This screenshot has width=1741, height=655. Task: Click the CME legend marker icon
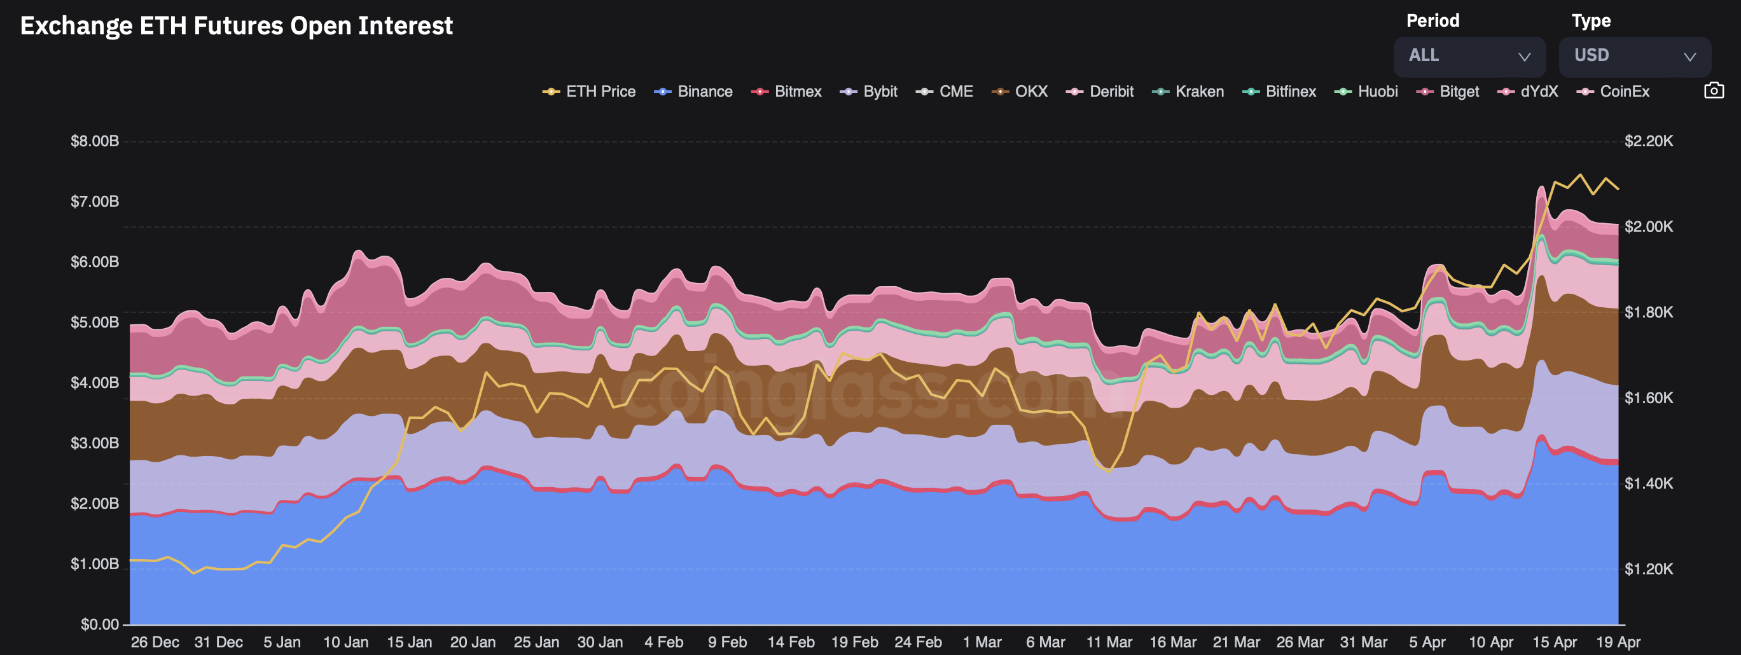(x=924, y=92)
